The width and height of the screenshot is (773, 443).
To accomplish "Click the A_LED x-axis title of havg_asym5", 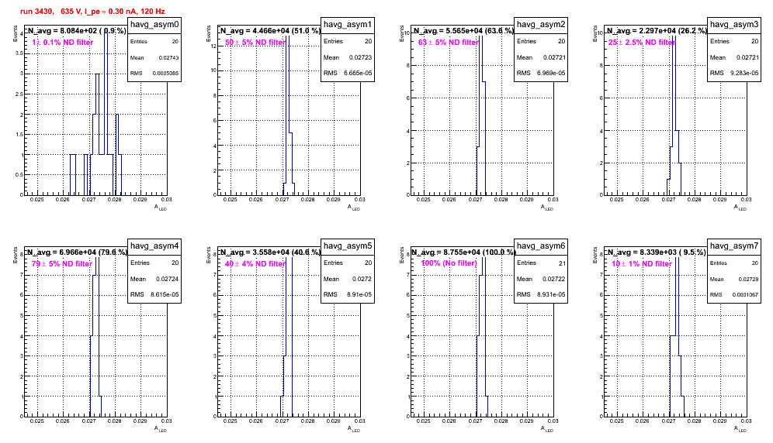I will [354, 429].
